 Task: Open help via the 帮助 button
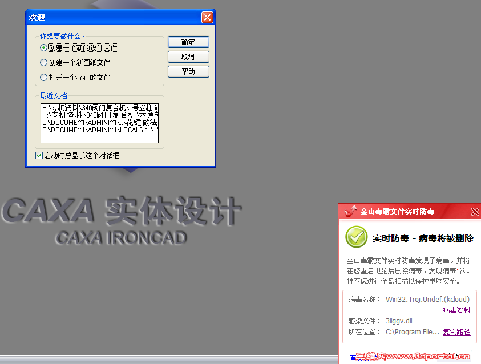click(188, 71)
